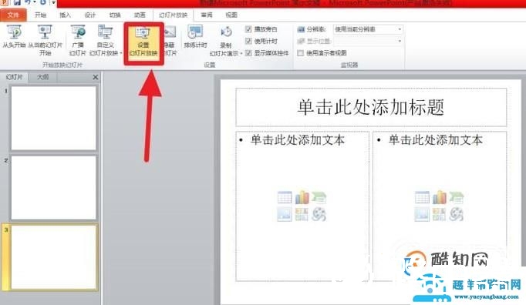Open the Customize Quick Access Toolbar dropdown
Viewport: 526px width, 305px height.
tap(53, 2)
